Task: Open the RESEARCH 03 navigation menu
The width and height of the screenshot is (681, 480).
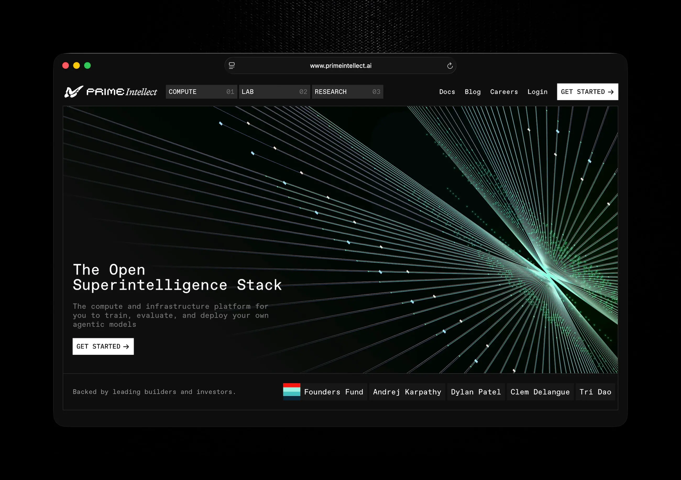Action: point(347,92)
